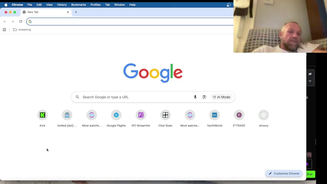This screenshot has width=327, height=184.
Task: Open the Chat Stats shortcut
Action: [x=165, y=118]
